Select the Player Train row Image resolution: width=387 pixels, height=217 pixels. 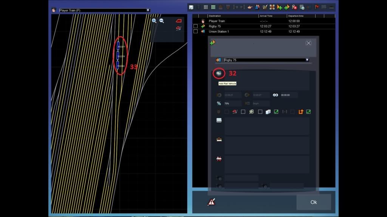click(263, 21)
